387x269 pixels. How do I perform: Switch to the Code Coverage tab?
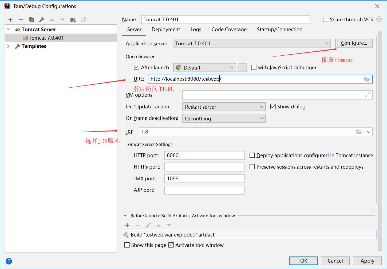(x=229, y=30)
